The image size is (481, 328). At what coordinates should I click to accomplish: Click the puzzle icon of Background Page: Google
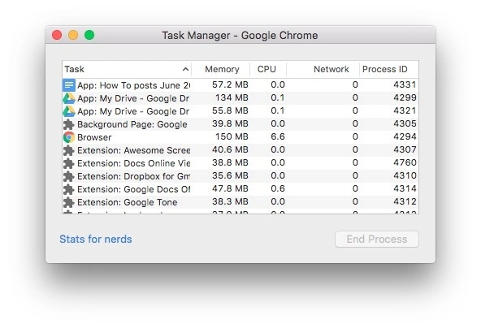[69, 124]
